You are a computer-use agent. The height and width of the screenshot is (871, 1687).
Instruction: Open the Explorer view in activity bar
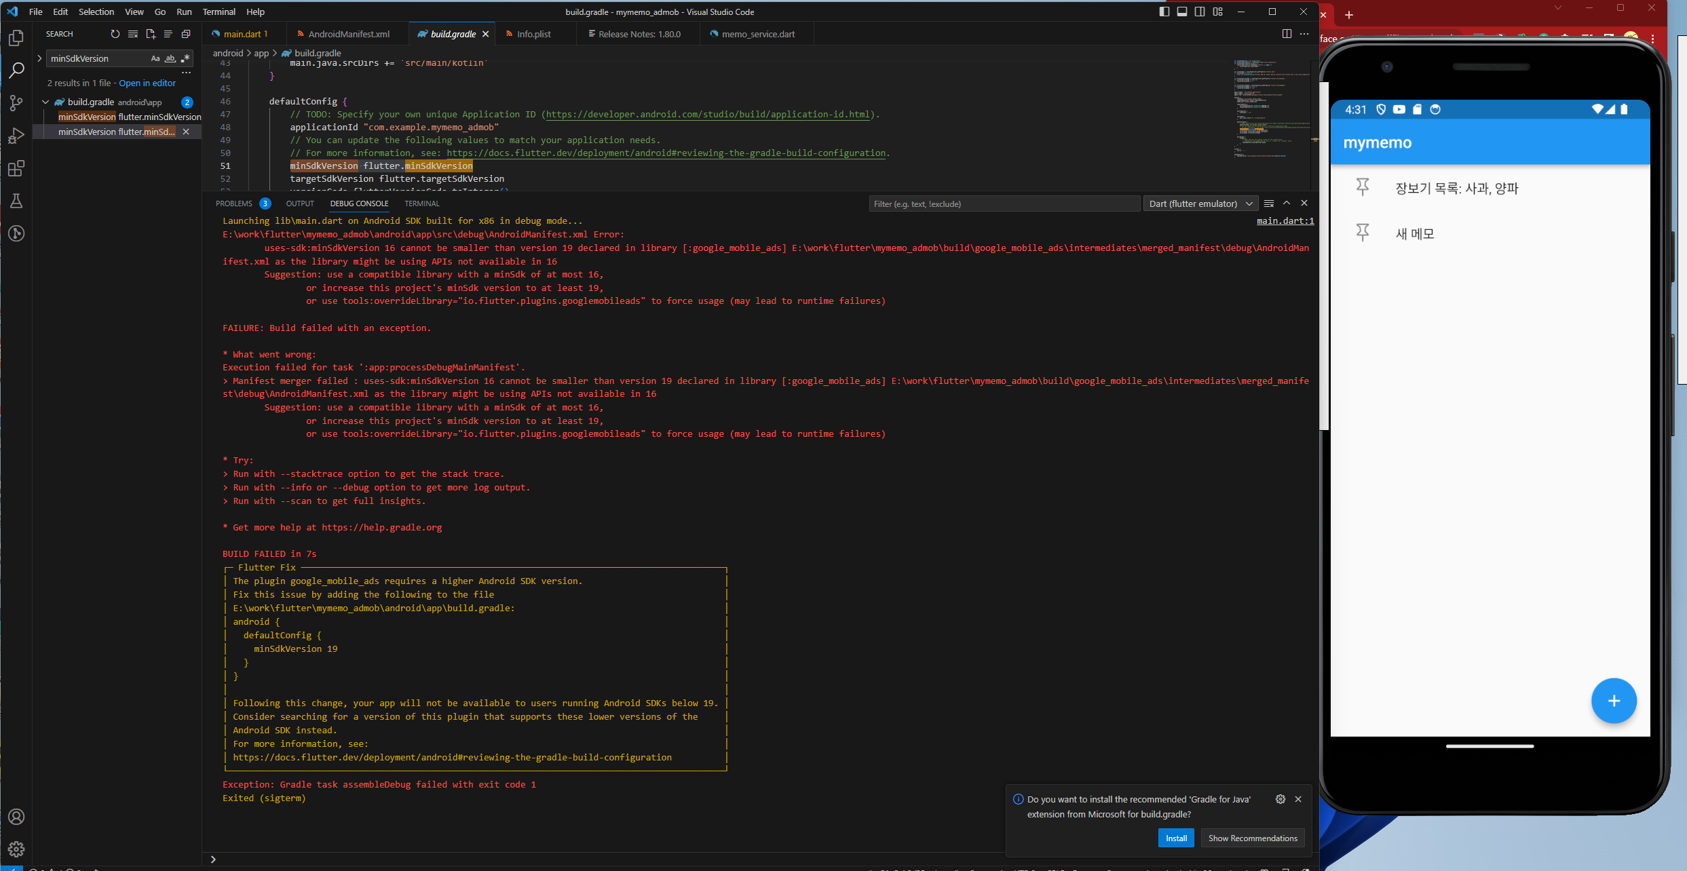(x=16, y=38)
